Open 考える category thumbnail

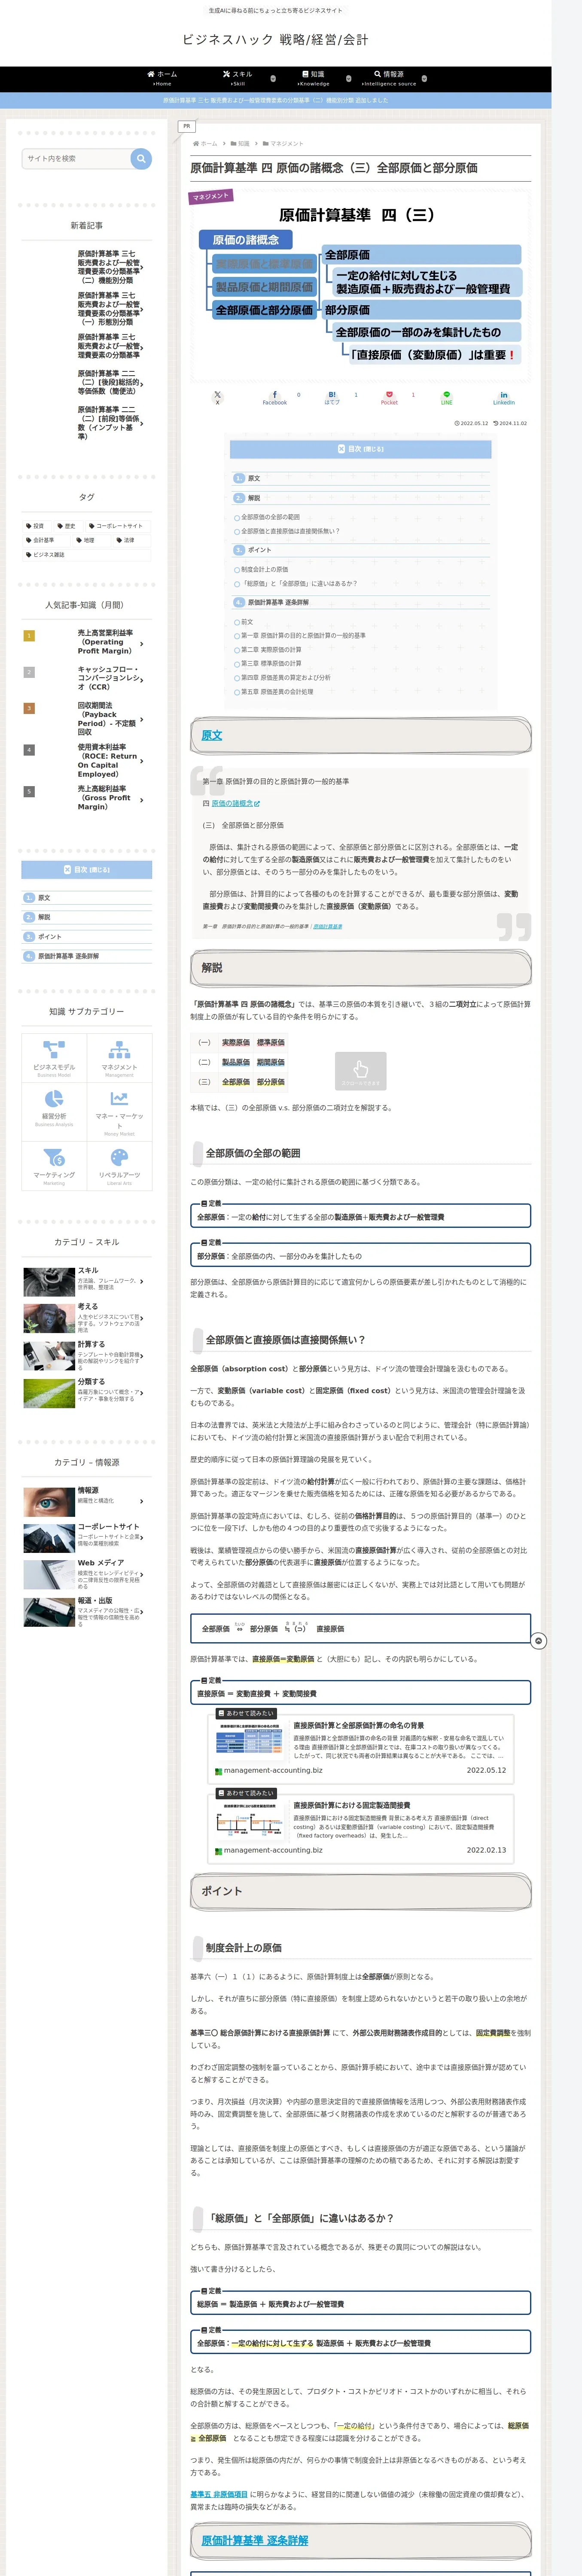pyautogui.click(x=48, y=1318)
